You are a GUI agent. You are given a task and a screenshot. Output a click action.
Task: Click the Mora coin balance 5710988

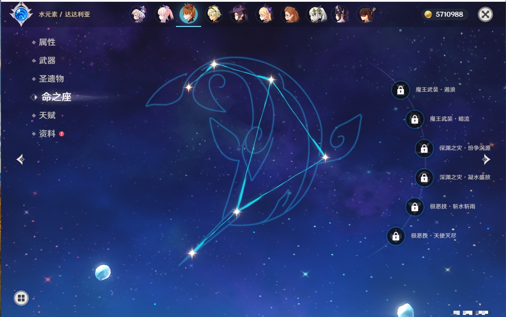[x=444, y=14]
